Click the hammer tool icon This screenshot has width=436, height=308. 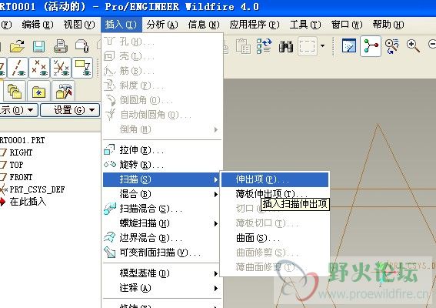pos(64,91)
